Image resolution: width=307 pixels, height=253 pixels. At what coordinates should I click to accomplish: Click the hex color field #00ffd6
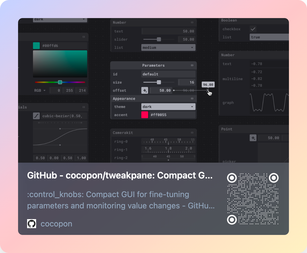coord(64,46)
